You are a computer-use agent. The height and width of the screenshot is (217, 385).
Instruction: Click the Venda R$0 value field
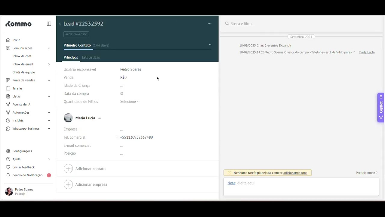click(124, 77)
